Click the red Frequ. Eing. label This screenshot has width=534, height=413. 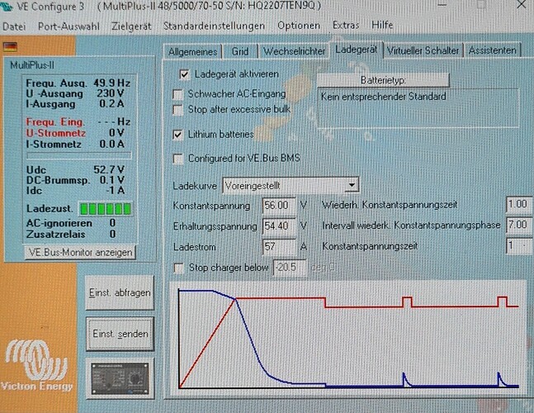point(55,122)
